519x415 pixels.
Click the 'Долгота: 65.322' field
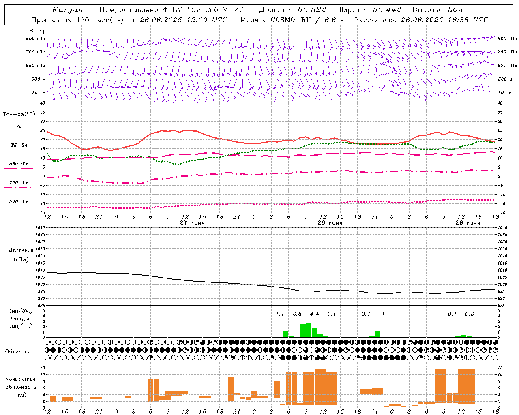click(293, 10)
